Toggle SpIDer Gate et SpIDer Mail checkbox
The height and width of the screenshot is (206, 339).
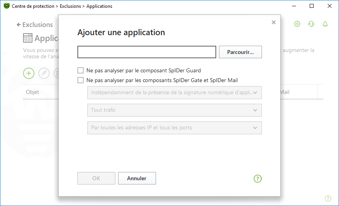point(81,80)
